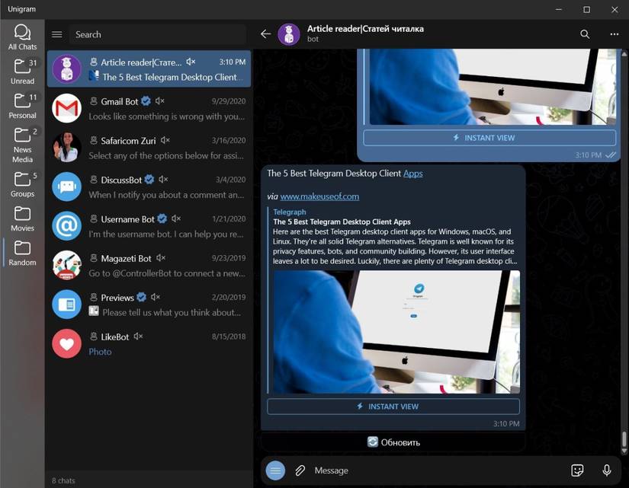The height and width of the screenshot is (488, 629).
Task: Click the voice message microphone icon
Action: (x=606, y=470)
